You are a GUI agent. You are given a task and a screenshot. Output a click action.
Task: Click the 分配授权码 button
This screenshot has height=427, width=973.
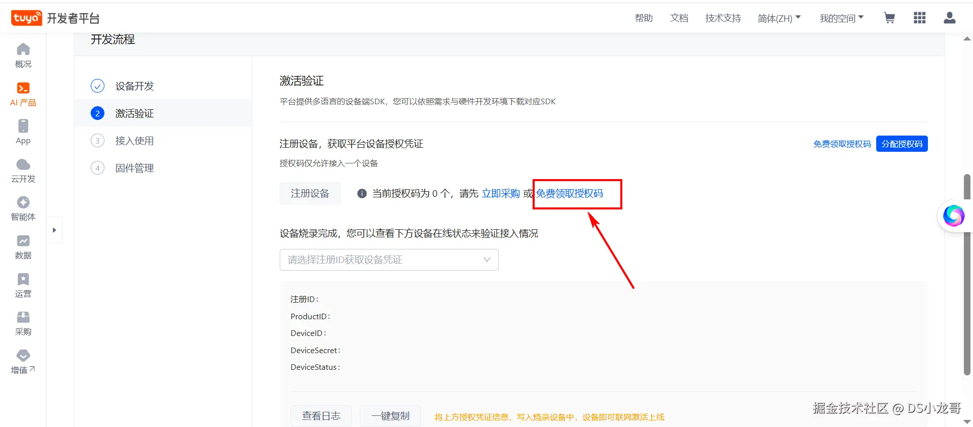pyautogui.click(x=902, y=144)
